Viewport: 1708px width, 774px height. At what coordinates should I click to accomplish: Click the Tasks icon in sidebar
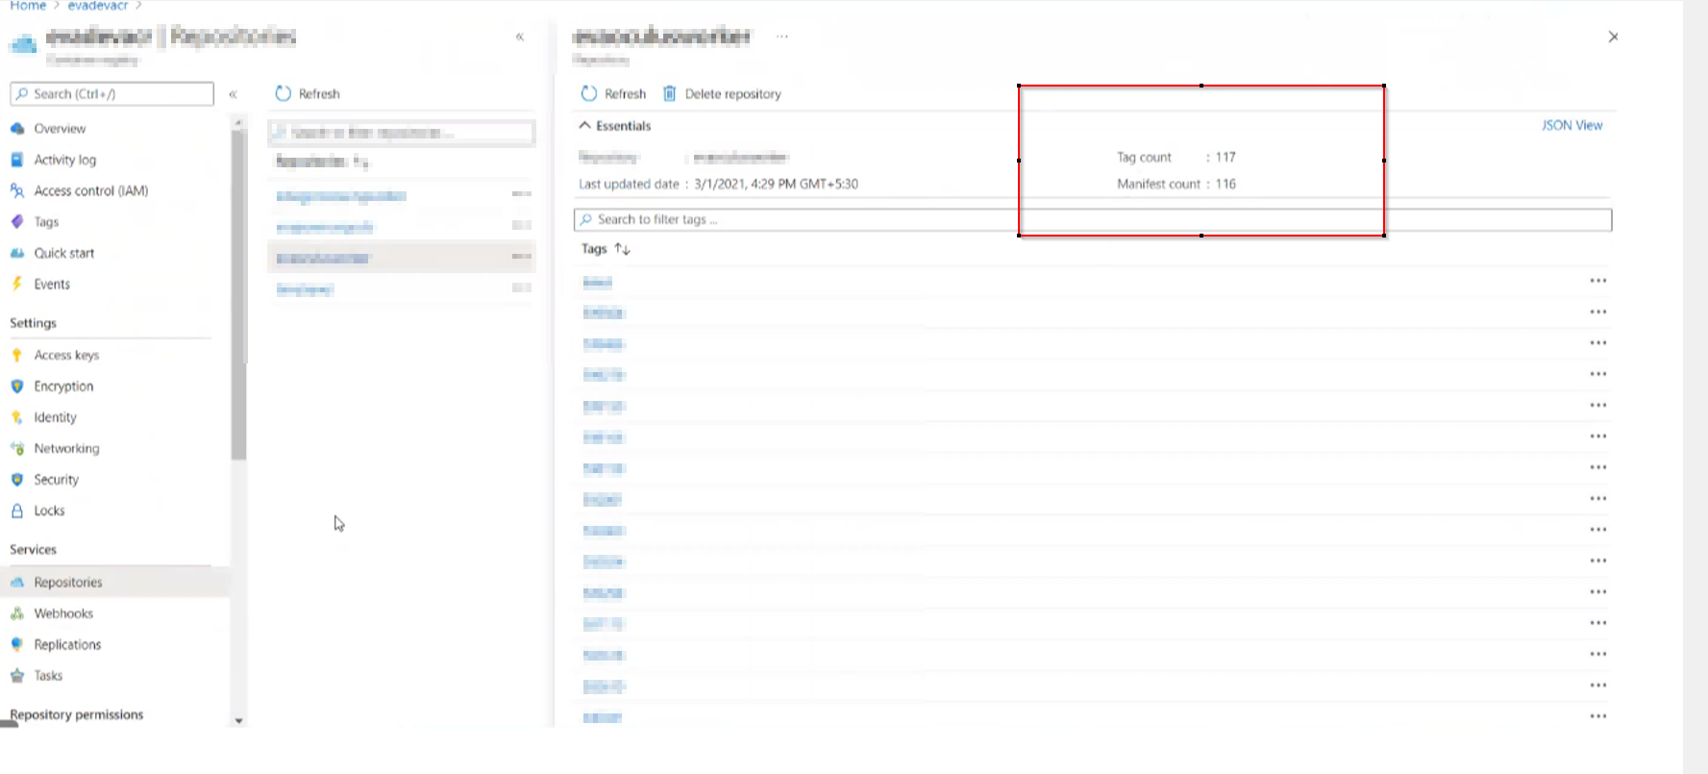(x=17, y=676)
